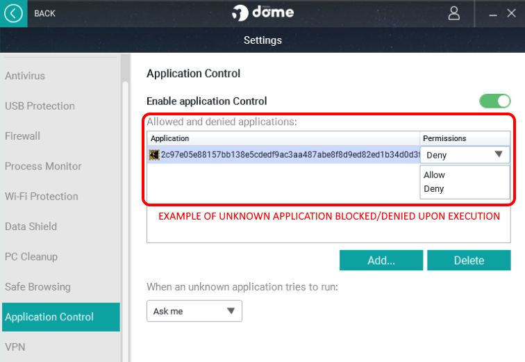Select Firewall in the sidebar
525x362 pixels.
tap(23, 136)
